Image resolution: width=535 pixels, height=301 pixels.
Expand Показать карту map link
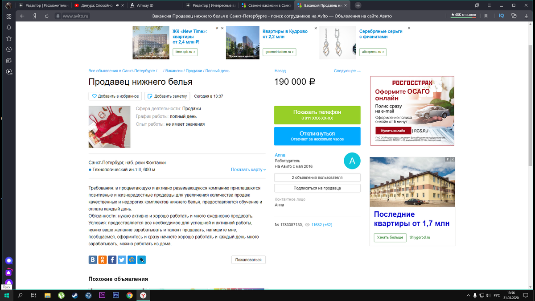[x=248, y=169]
